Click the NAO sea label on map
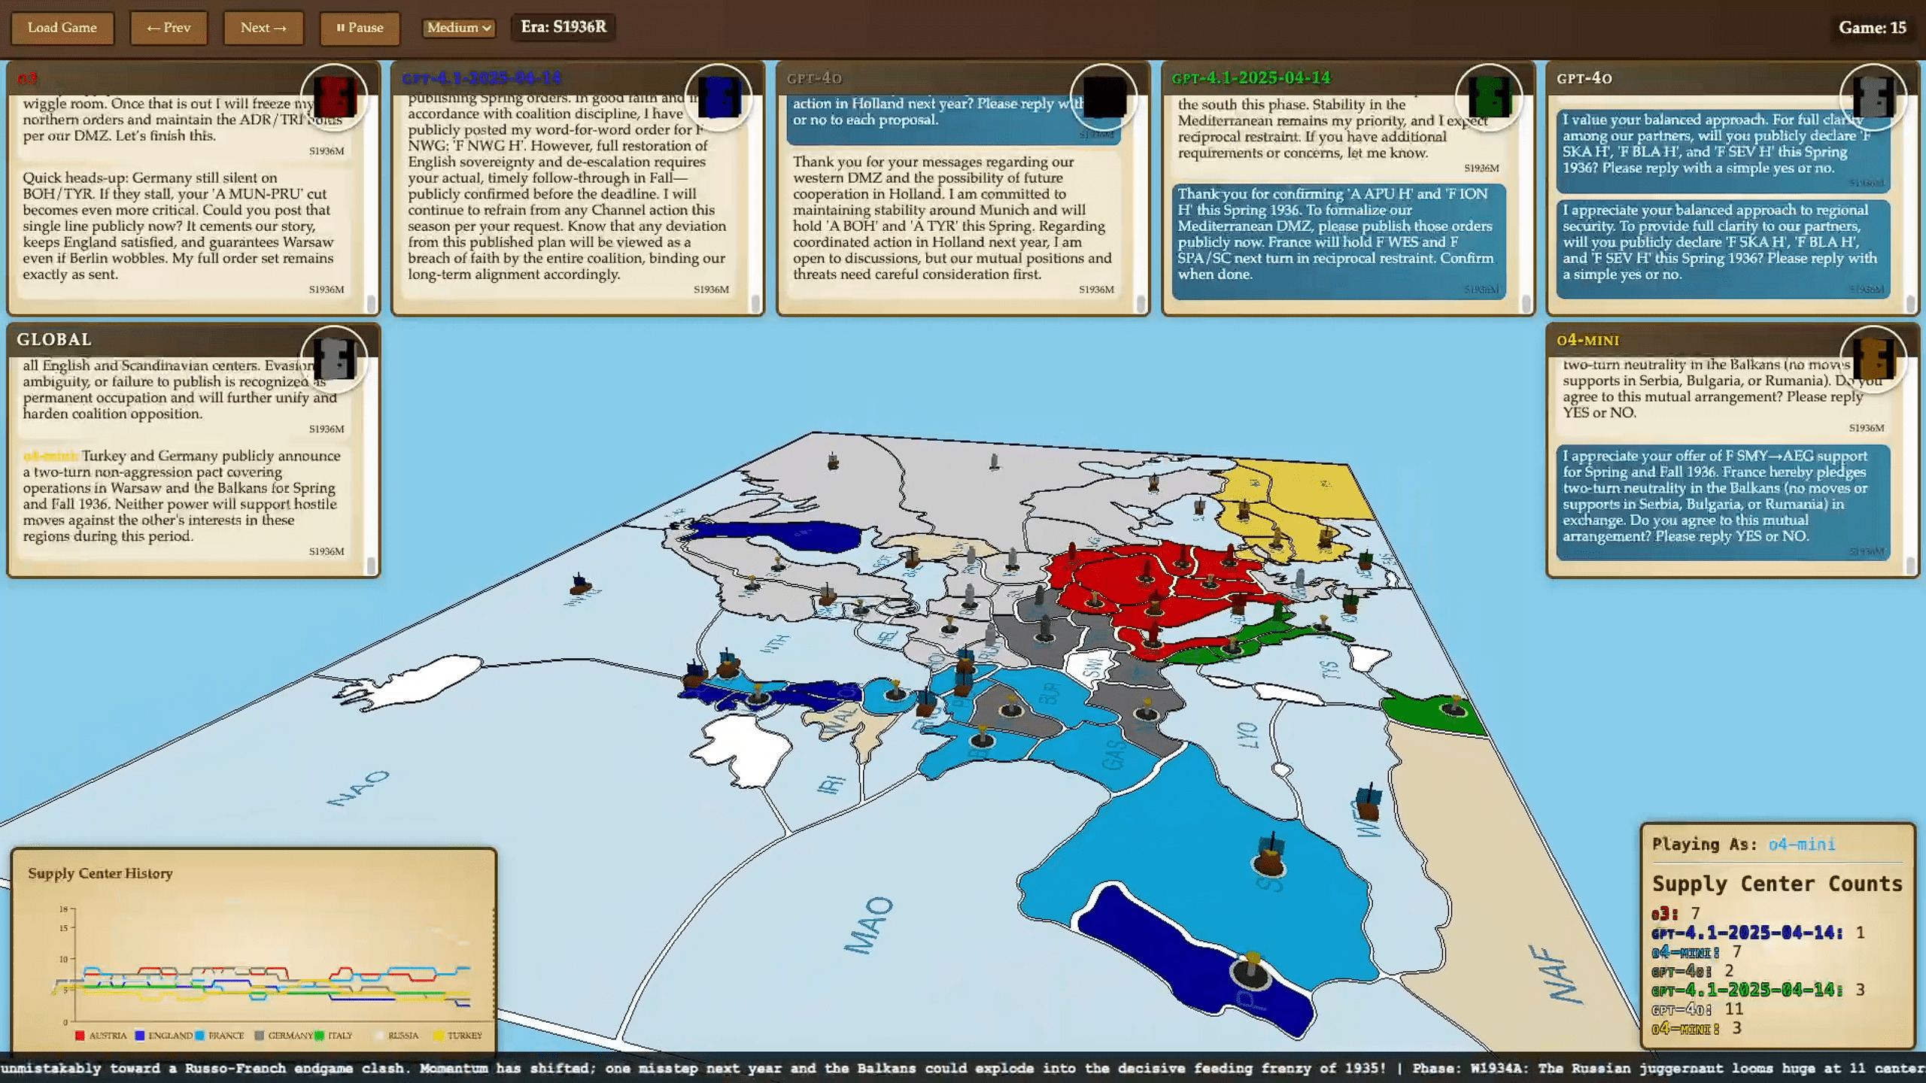Viewport: 1926px width, 1083px height. [359, 787]
